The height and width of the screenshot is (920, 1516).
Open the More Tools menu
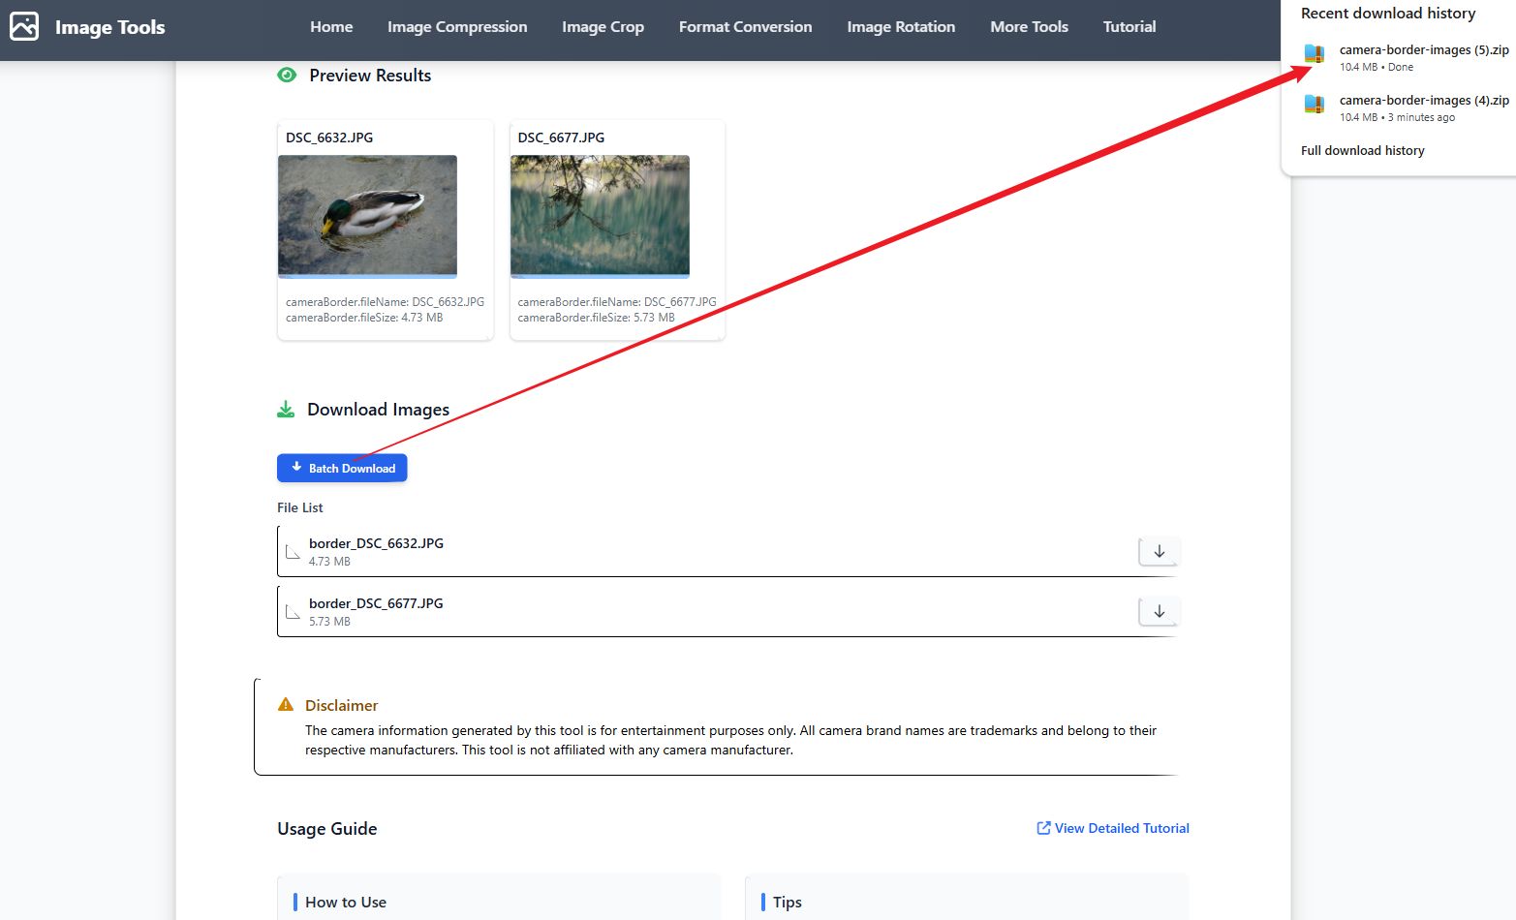pos(1029,27)
